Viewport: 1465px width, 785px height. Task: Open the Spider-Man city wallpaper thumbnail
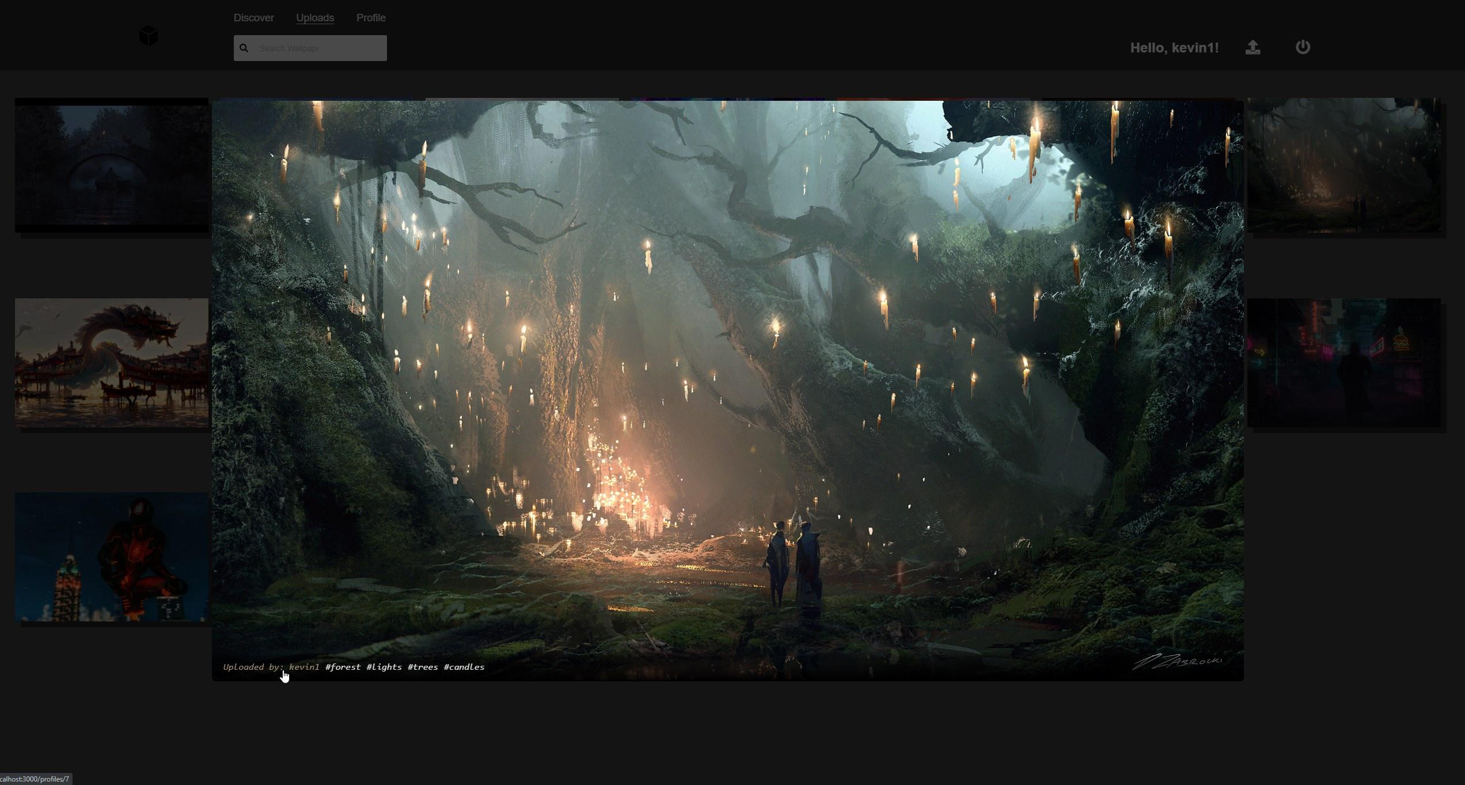pos(111,557)
